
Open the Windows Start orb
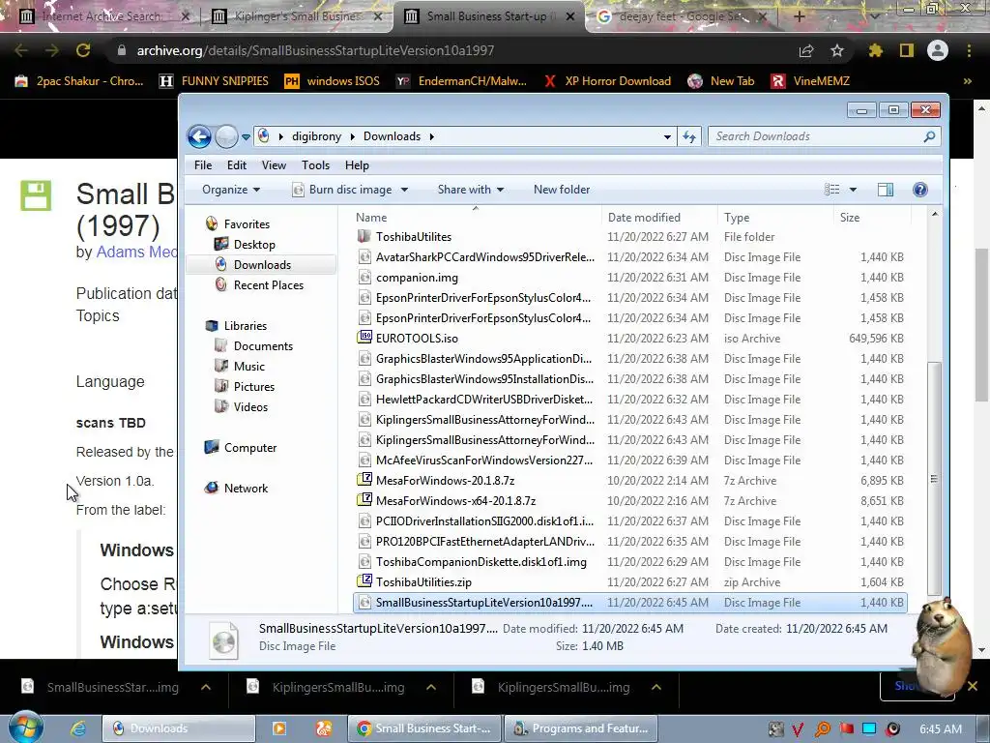coord(25,727)
